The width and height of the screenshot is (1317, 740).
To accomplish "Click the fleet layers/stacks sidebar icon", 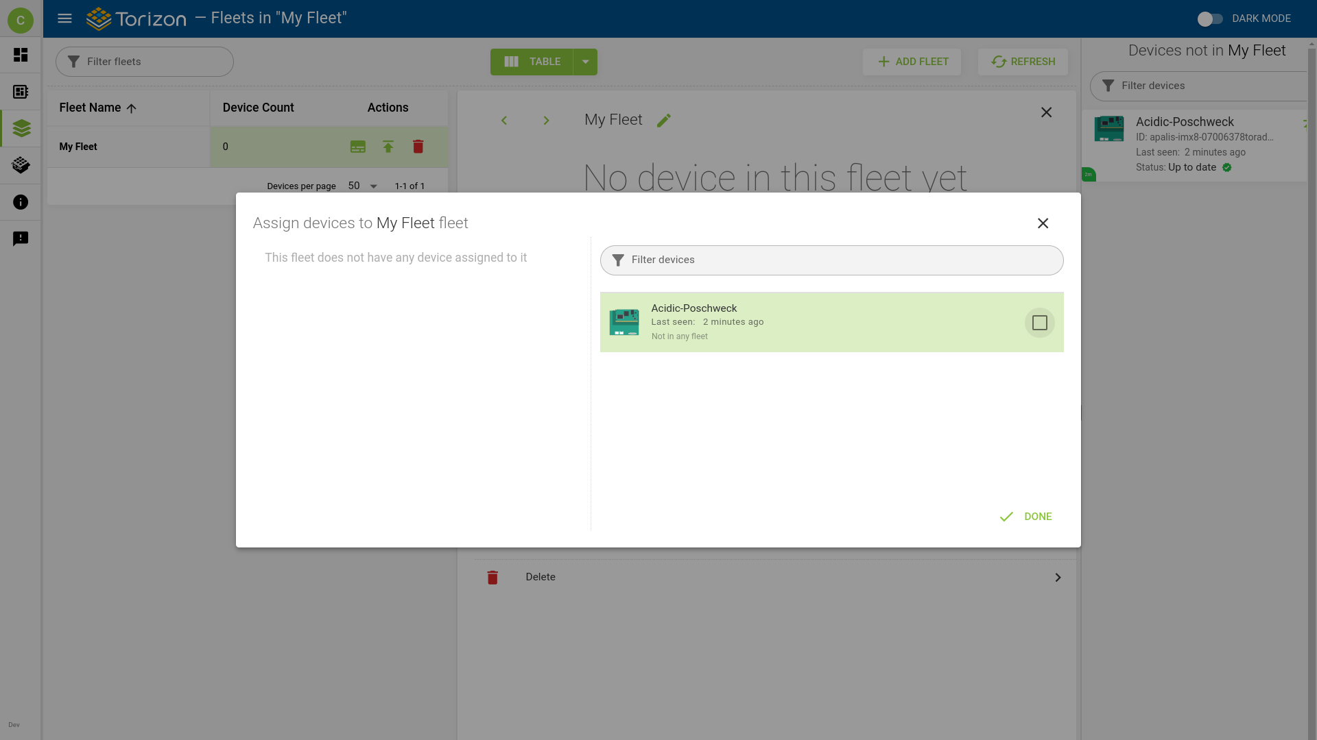I will point(21,128).
